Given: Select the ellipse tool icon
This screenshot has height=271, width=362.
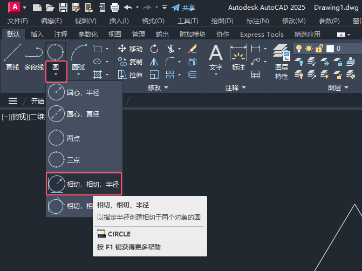Looking at the screenshot, I should 98,62.
